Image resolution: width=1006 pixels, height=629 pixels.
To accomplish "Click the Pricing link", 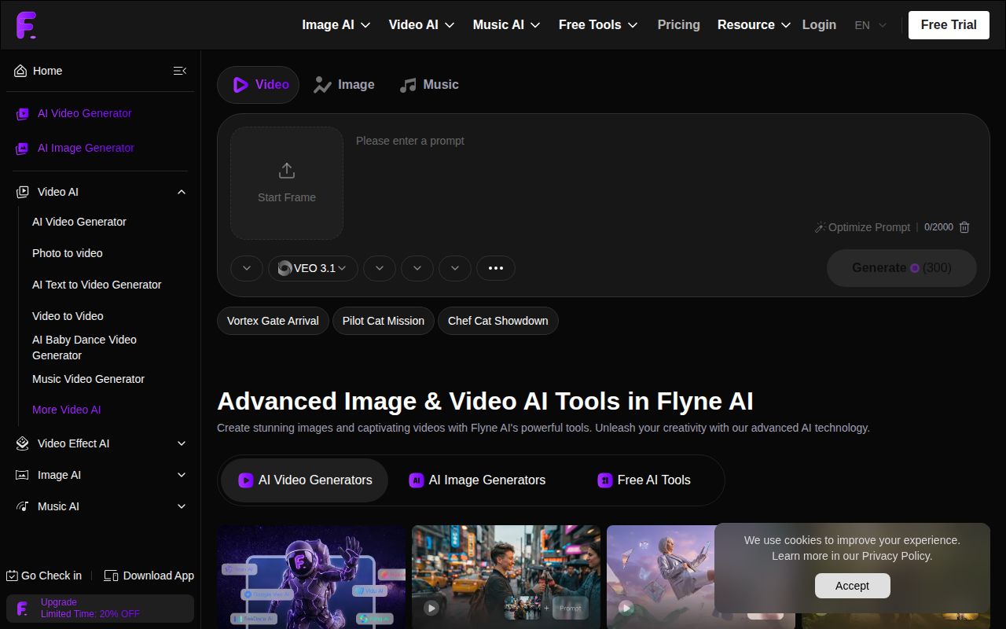I will coord(678,25).
